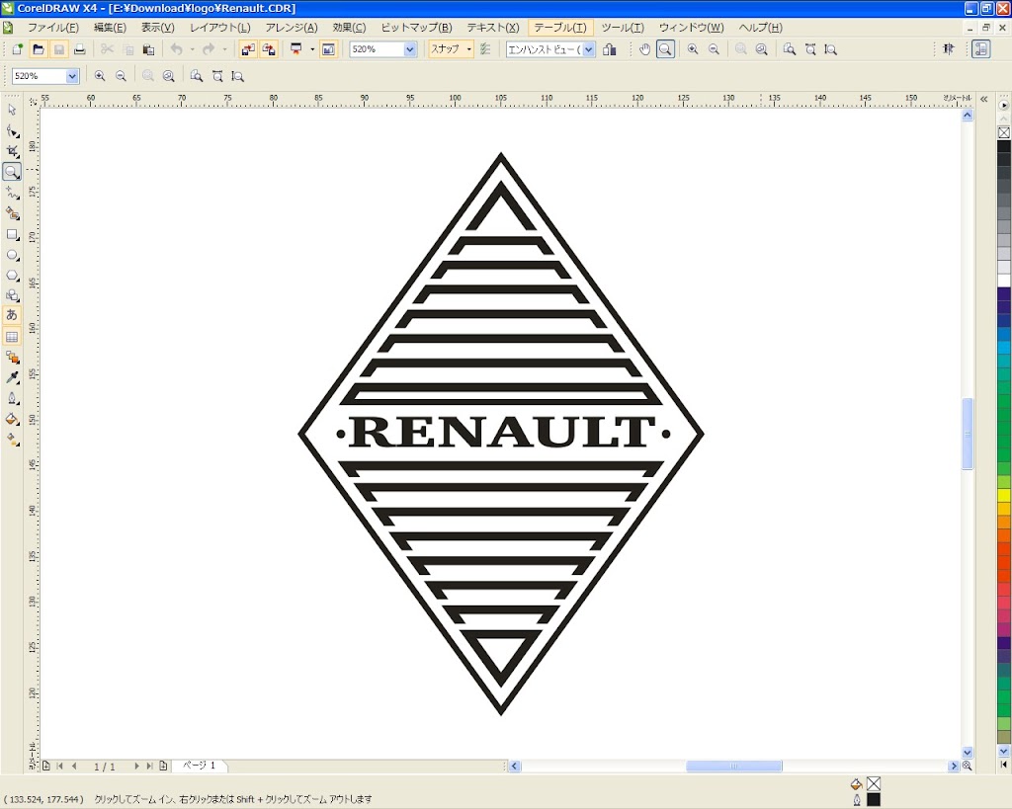
Task: Zoom out using the second-row toolbar
Action: [121, 76]
